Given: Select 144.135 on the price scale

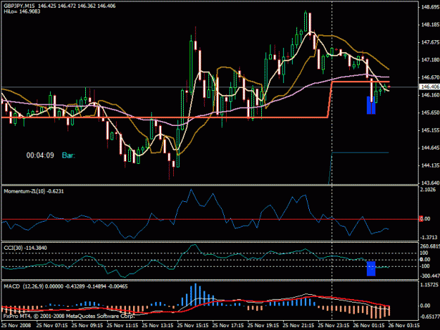Looking at the screenshot, I should [x=430, y=165].
